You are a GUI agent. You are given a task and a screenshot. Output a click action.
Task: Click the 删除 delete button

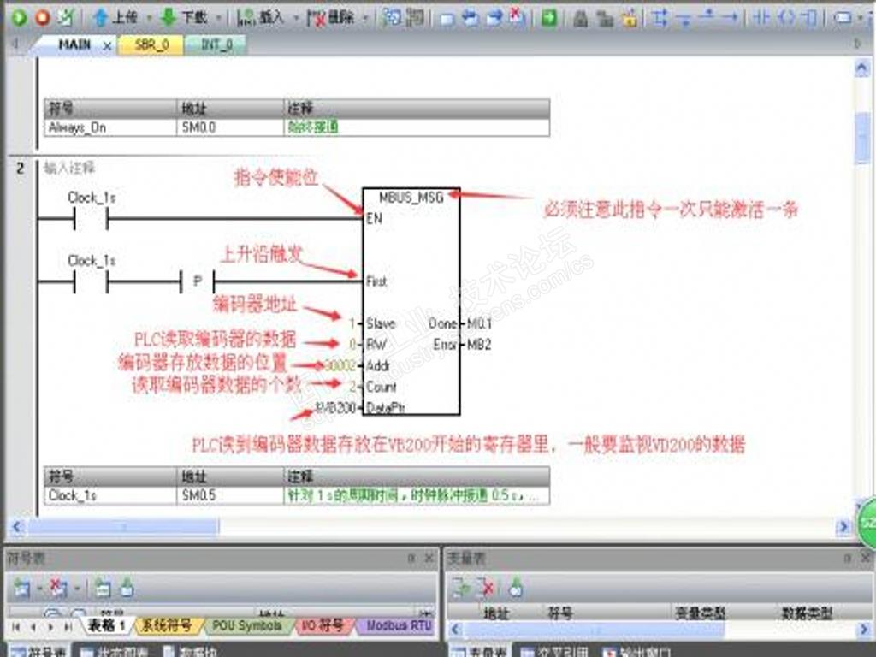point(331,18)
